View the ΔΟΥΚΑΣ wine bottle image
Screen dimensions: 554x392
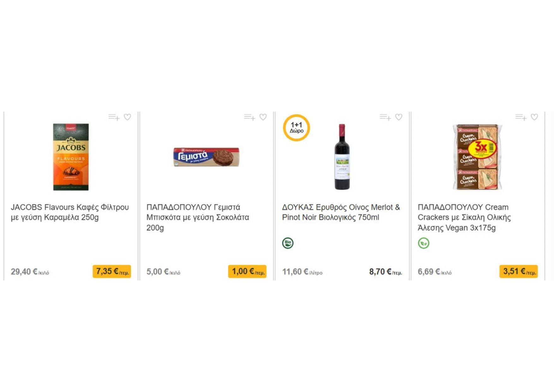coord(342,157)
